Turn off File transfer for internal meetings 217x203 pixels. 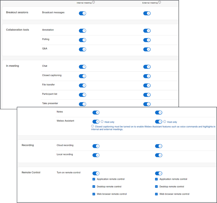point(82,86)
